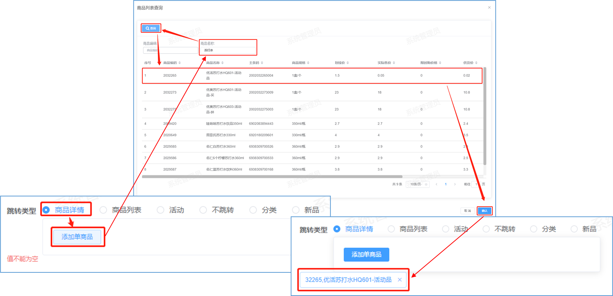Sort table by 划线价 column icon

347,63
